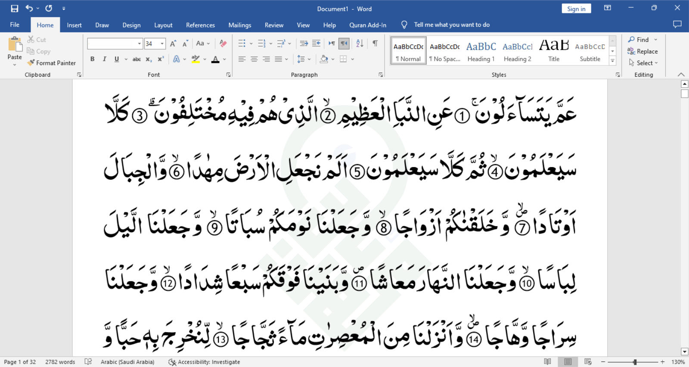The image size is (689, 367).
Task: Expand the Styles gallery More arrow
Action: tap(612, 61)
